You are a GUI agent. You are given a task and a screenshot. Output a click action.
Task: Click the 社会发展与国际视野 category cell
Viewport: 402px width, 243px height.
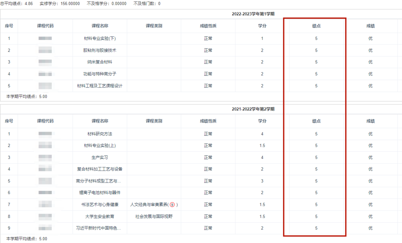pyautogui.click(x=154, y=216)
